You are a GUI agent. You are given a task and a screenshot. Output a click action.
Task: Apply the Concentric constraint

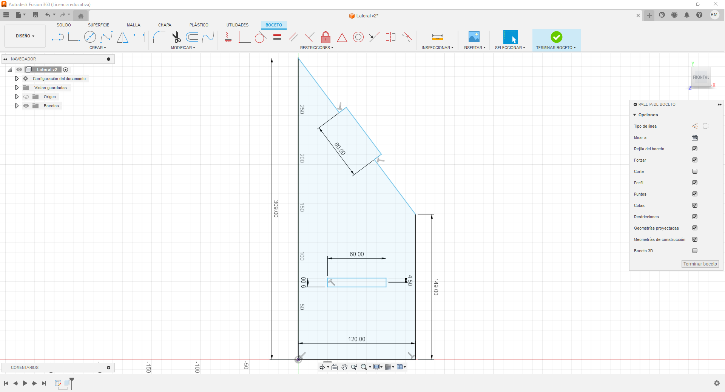[x=358, y=37]
